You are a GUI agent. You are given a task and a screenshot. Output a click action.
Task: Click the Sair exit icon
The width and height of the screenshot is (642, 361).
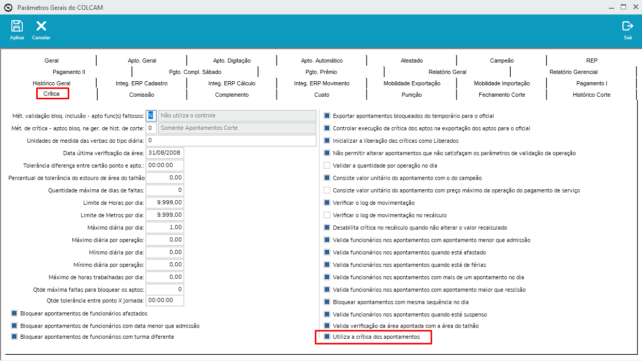tap(628, 26)
